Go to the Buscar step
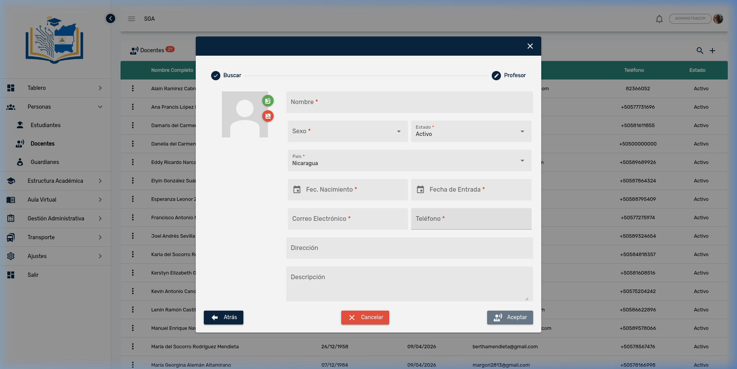This screenshot has height=369, width=737. 226,75
